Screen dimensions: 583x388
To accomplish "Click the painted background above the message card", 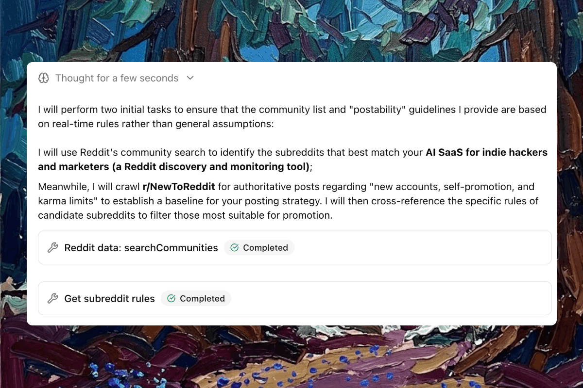I will click(291, 29).
